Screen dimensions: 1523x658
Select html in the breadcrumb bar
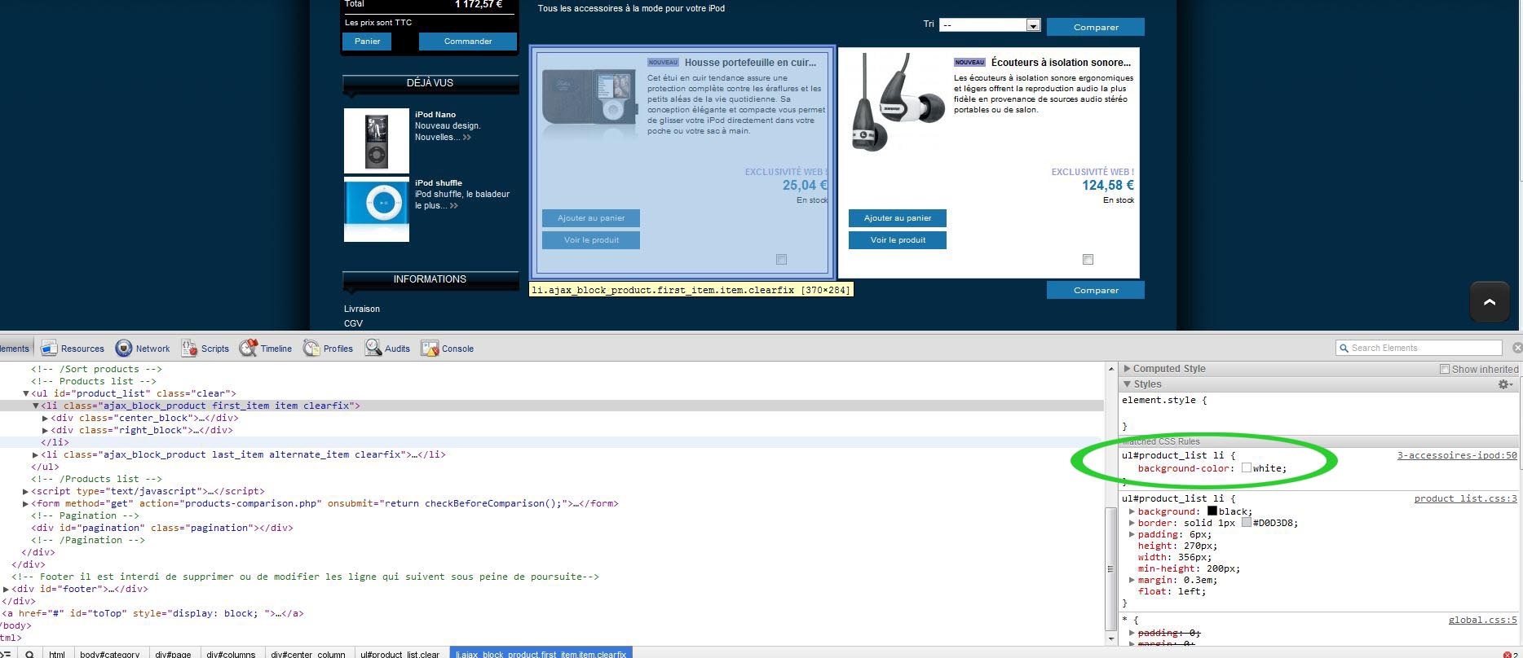point(57,654)
